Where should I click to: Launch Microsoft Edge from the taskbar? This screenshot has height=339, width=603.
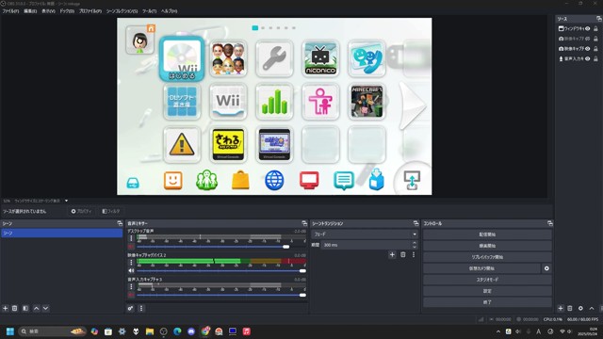click(177, 331)
